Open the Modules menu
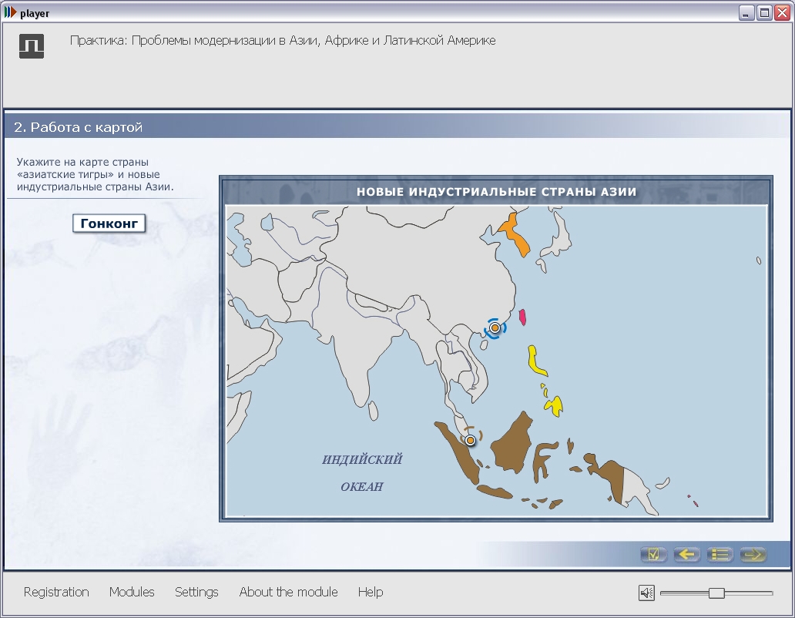The height and width of the screenshot is (618, 795). (x=132, y=592)
